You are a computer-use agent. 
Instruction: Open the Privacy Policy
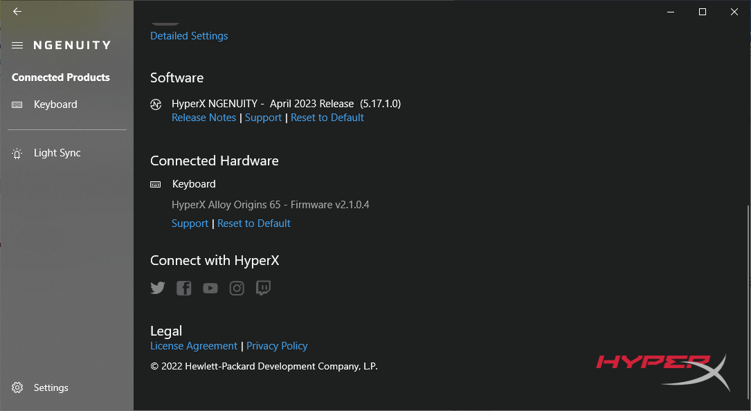pyautogui.click(x=277, y=346)
